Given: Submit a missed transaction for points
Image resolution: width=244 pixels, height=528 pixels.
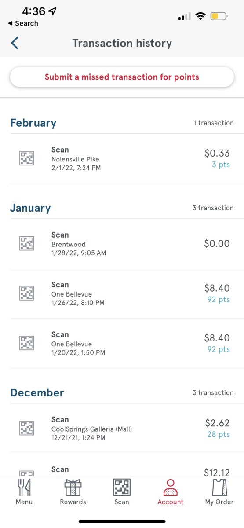Looking at the screenshot, I should (122, 77).
